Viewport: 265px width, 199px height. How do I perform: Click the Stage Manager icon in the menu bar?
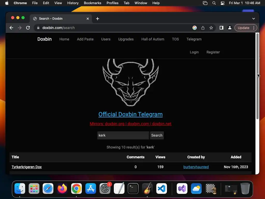pos(205,3)
